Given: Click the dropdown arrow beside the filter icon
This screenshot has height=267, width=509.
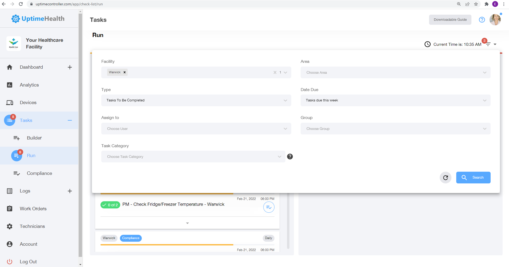Looking at the screenshot, I should 495,44.
